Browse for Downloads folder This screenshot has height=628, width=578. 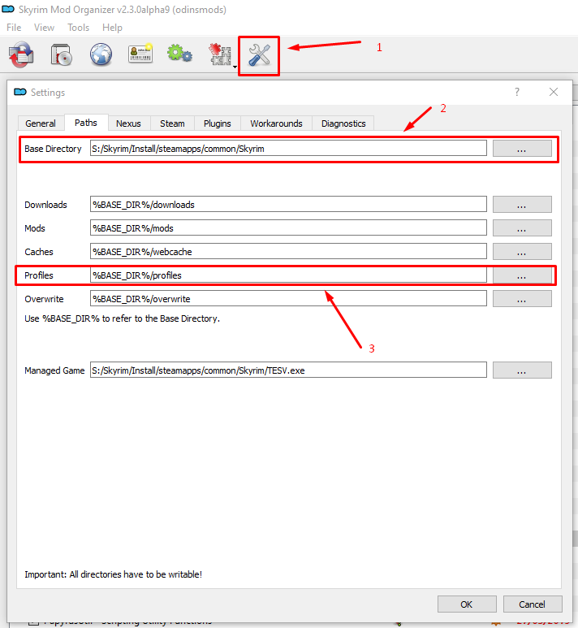point(522,204)
